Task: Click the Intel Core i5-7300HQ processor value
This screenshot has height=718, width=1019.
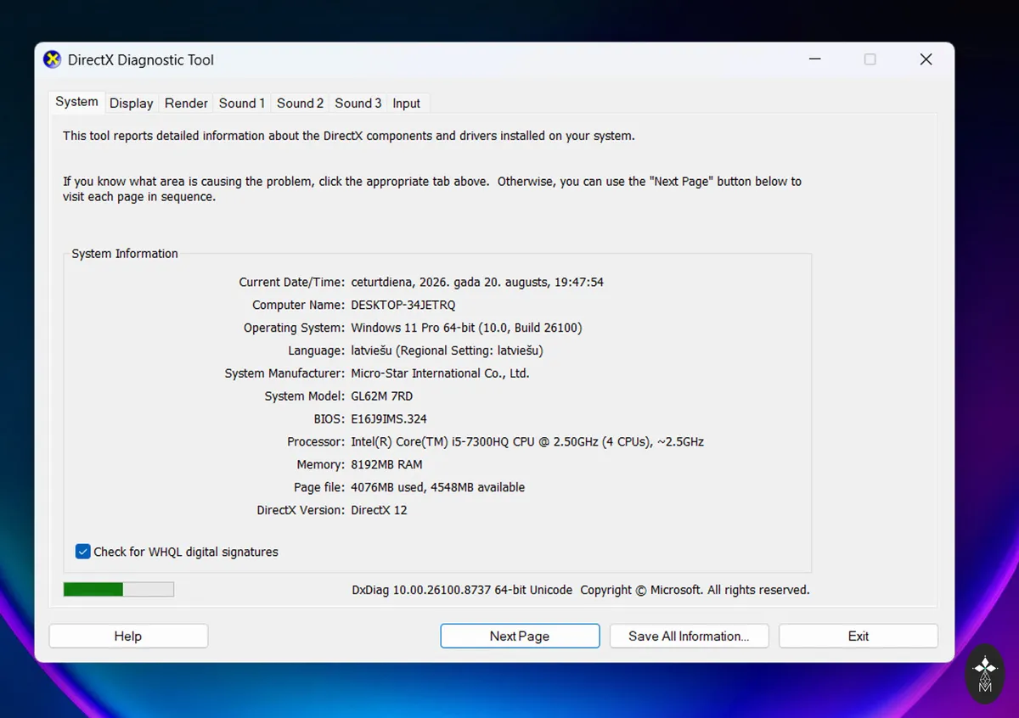Action: tap(527, 442)
